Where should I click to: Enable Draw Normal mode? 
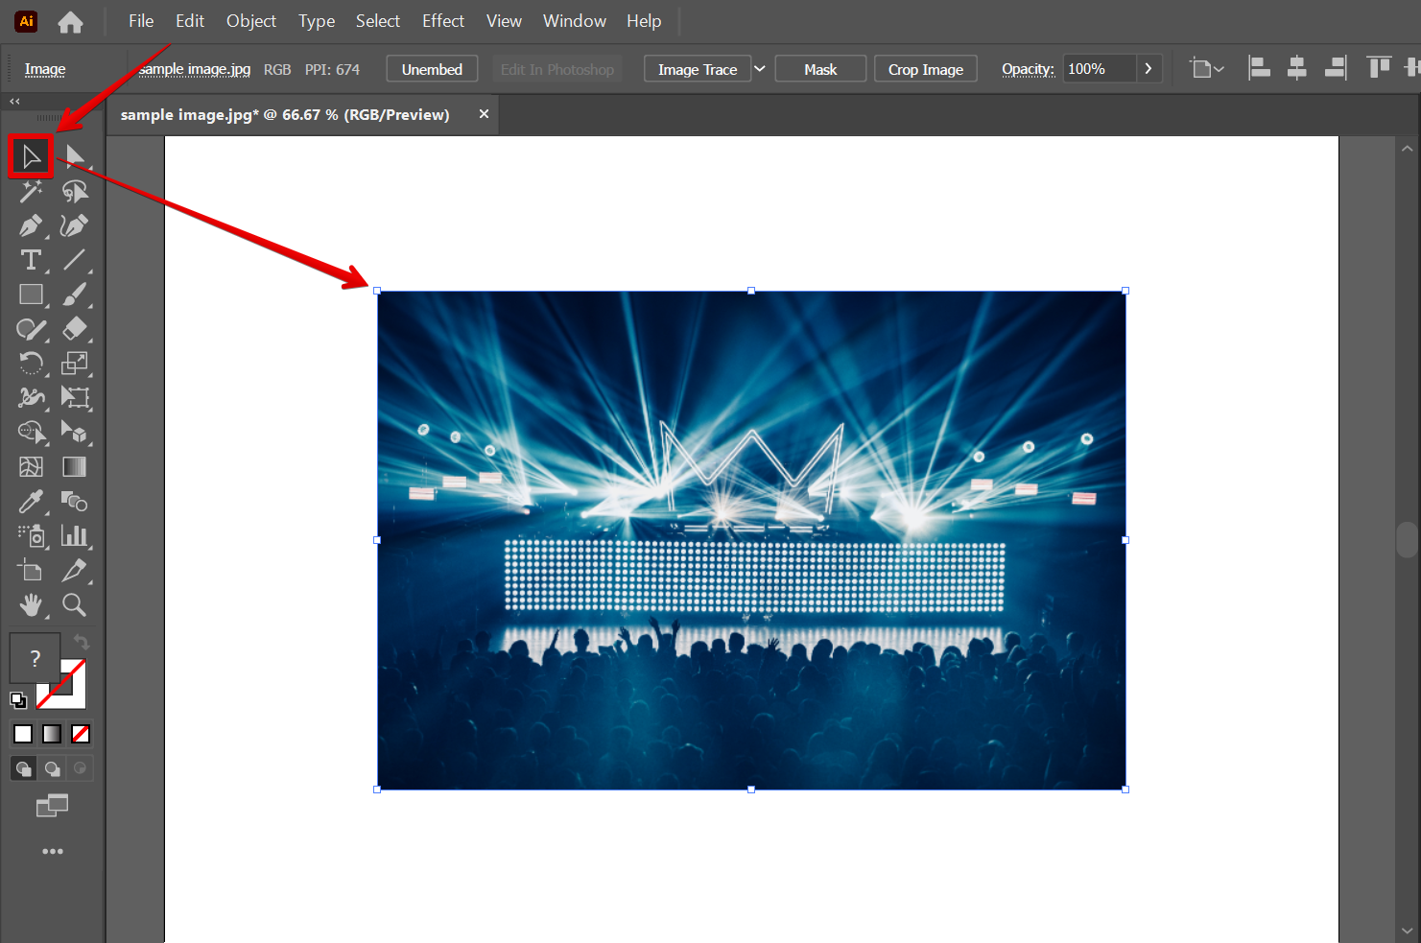point(23,768)
